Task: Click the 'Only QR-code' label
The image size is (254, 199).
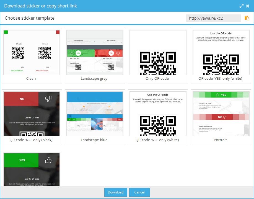Action: tap(157, 78)
